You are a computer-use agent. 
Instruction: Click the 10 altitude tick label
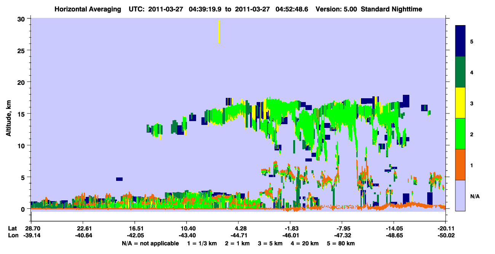(22, 145)
